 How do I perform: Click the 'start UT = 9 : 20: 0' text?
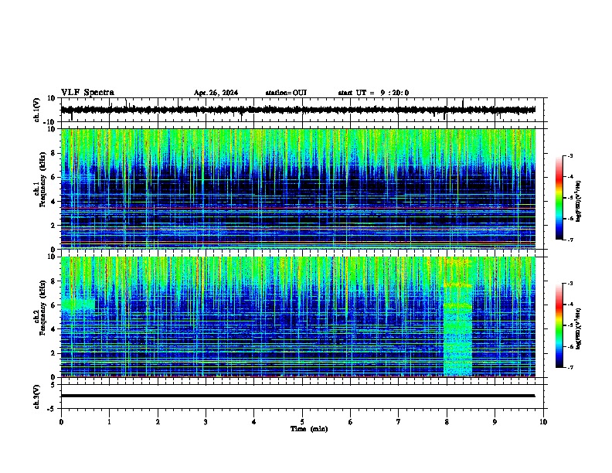pyautogui.click(x=373, y=93)
